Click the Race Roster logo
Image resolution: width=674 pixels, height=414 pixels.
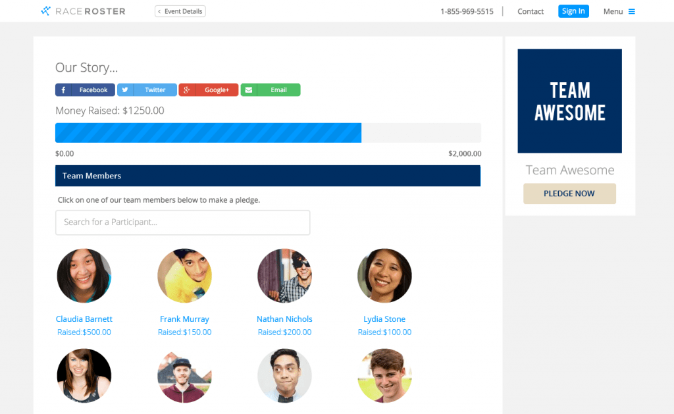tap(83, 11)
